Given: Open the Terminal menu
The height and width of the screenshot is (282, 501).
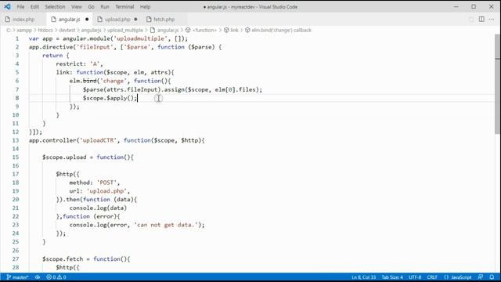Looking at the screenshot, I should [124, 7].
